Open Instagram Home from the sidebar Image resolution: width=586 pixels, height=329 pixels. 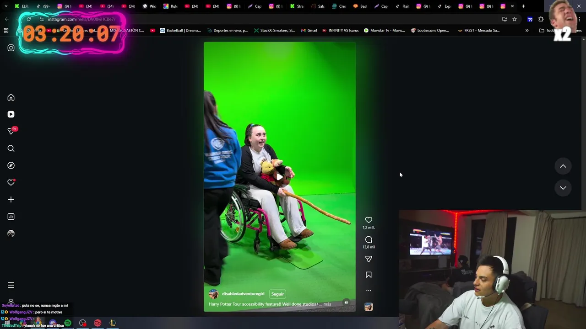click(11, 97)
